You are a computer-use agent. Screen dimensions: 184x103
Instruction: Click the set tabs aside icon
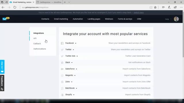(x=7, y=2)
